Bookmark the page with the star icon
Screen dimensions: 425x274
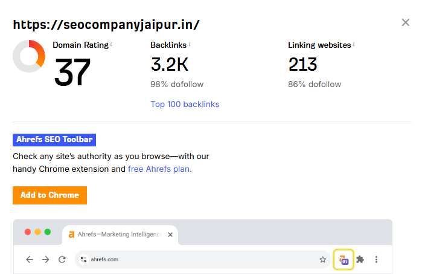point(322,259)
